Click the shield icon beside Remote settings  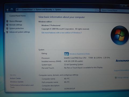(7, 25)
